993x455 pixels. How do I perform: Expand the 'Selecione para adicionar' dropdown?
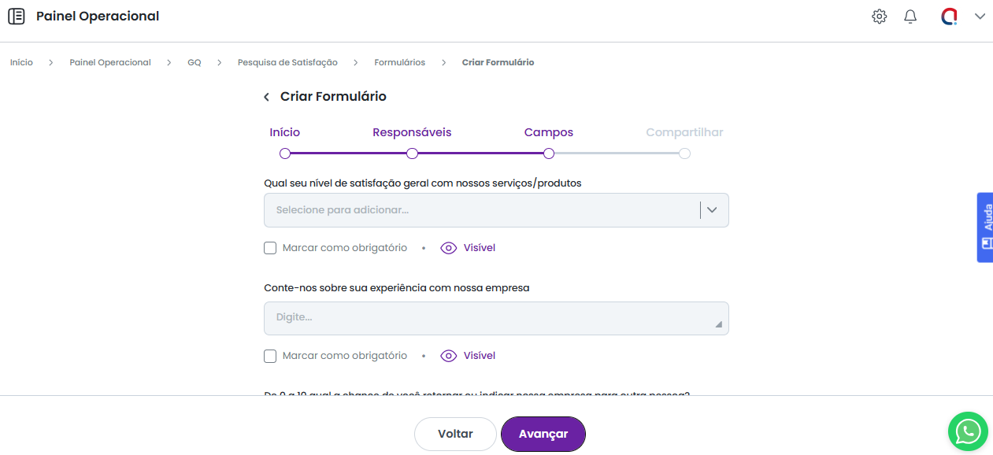(x=712, y=210)
